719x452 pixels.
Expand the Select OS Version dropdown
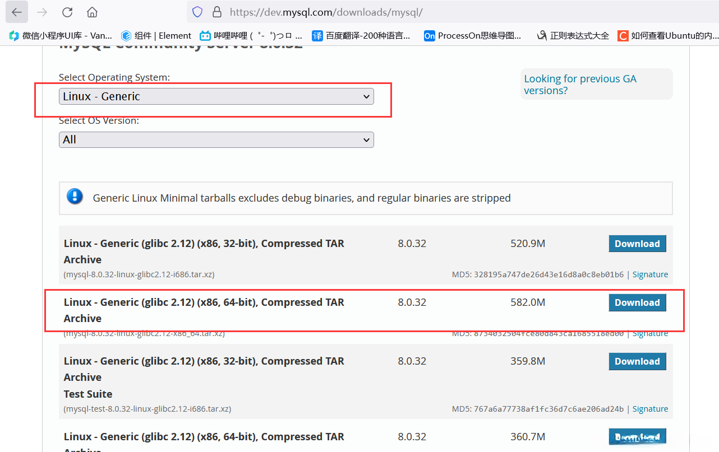pos(216,139)
